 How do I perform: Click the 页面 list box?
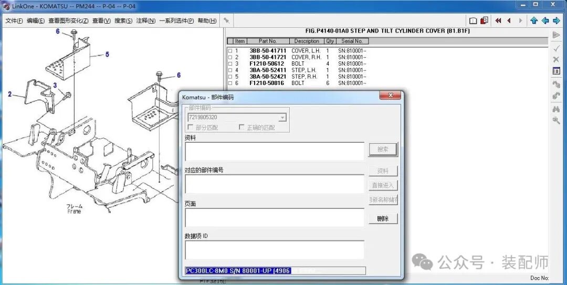click(x=275, y=218)
